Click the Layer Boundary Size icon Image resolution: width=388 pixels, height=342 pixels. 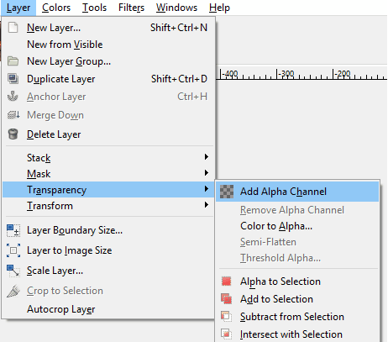click(13, 230)
